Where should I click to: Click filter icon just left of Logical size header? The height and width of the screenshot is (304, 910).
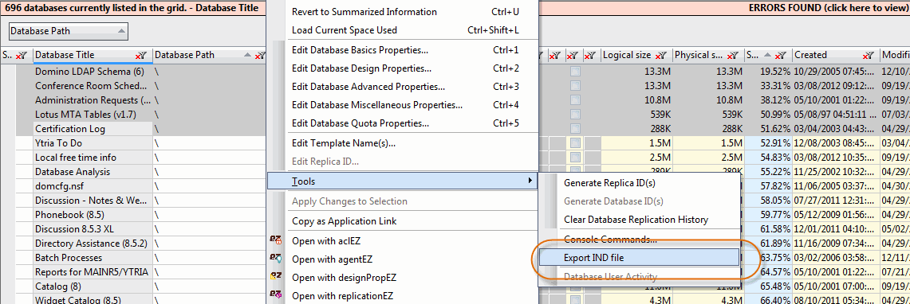click(590, 56)
